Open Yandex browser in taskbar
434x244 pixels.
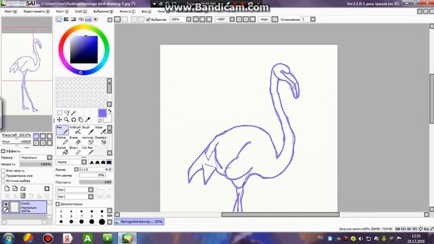click(x=68, y=238)
